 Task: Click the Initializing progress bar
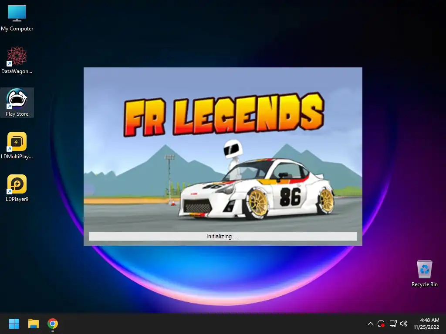pos(223,236)
